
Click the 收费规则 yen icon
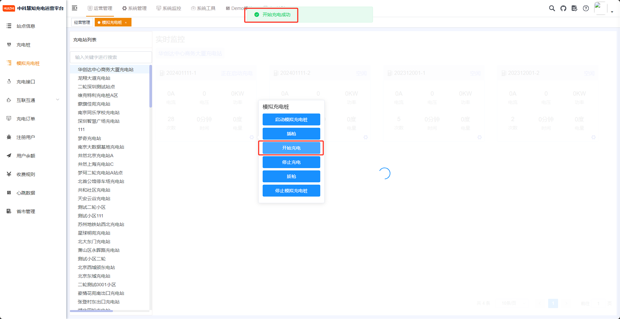[9, 174]
